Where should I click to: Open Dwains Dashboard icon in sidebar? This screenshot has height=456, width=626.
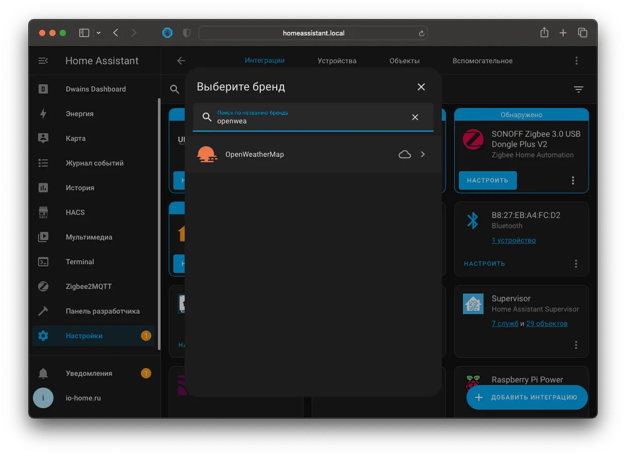[43, 89]
